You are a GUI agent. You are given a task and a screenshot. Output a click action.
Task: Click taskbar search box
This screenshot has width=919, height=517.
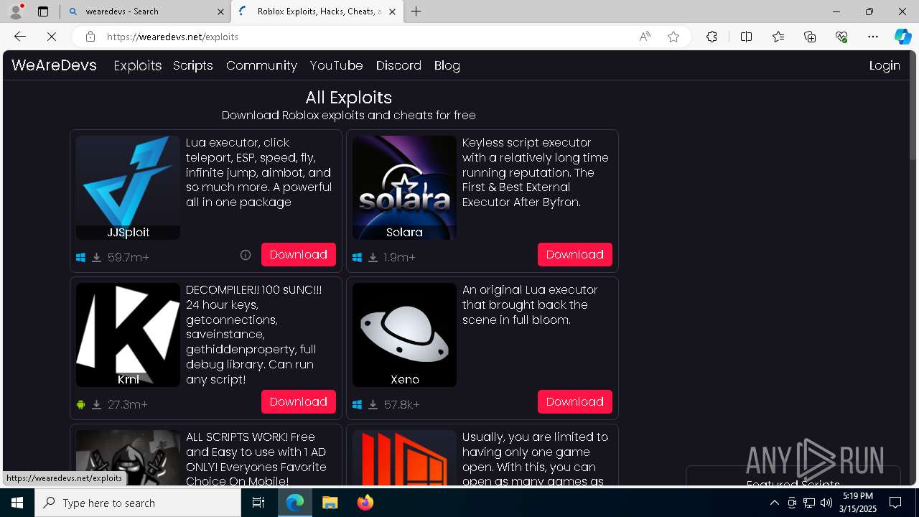pos(138,503)
